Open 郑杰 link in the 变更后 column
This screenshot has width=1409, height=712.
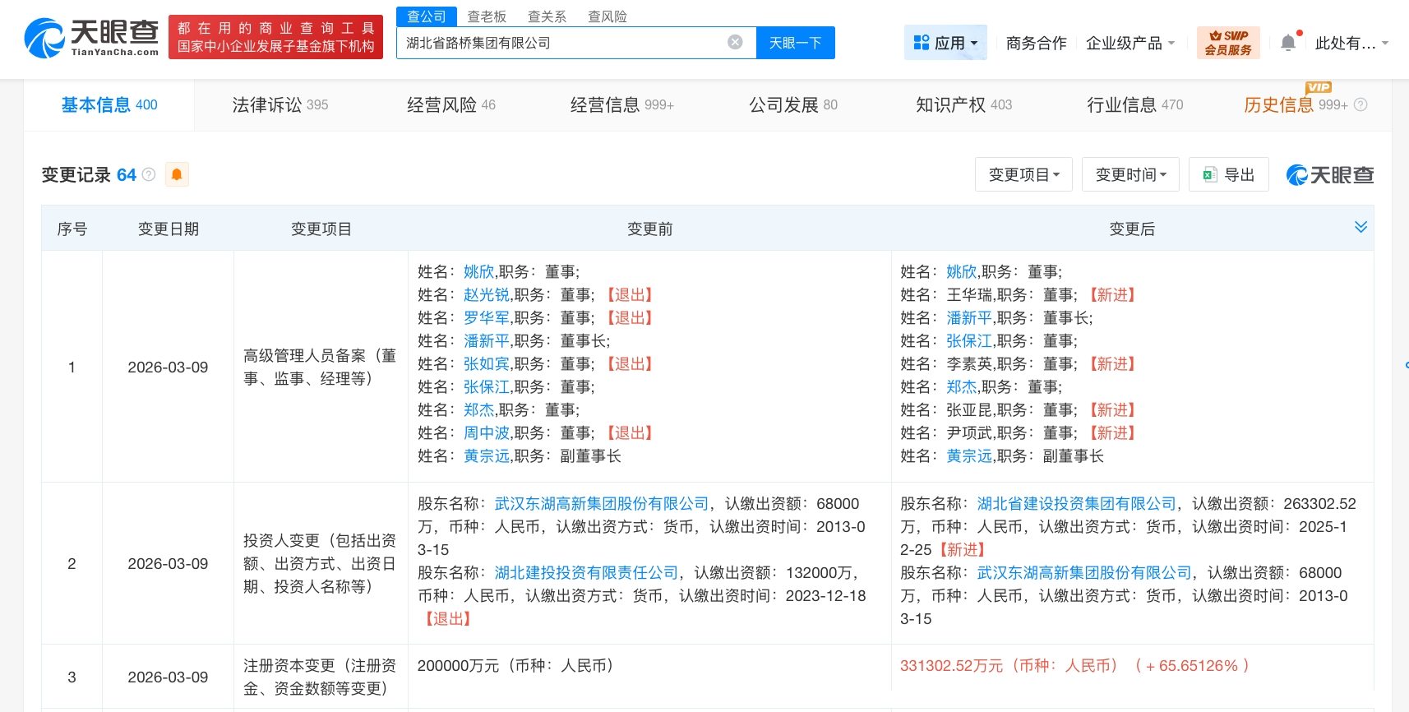coord(961,386)
